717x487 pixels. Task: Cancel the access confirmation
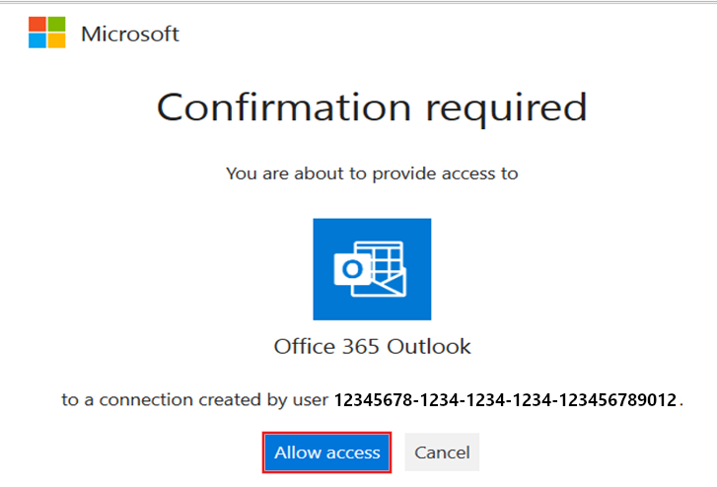(x=442, y=452)
